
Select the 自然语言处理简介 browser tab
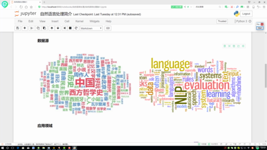coord(25,2)
